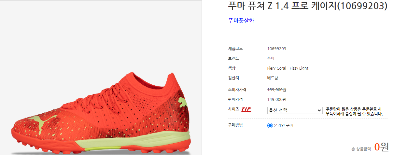
Task: Open the 옵션 선택 size dropdown
Action: 295,110
